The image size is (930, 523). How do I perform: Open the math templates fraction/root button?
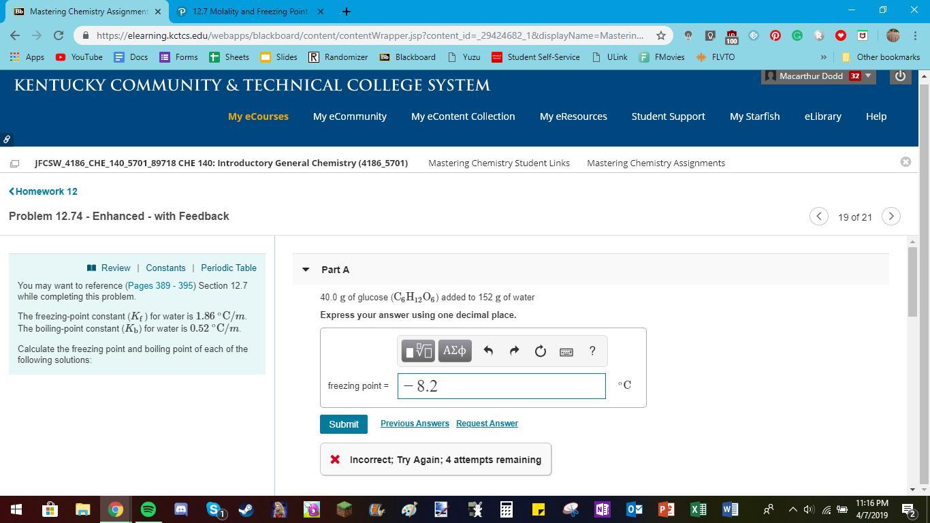coord(418,351)
